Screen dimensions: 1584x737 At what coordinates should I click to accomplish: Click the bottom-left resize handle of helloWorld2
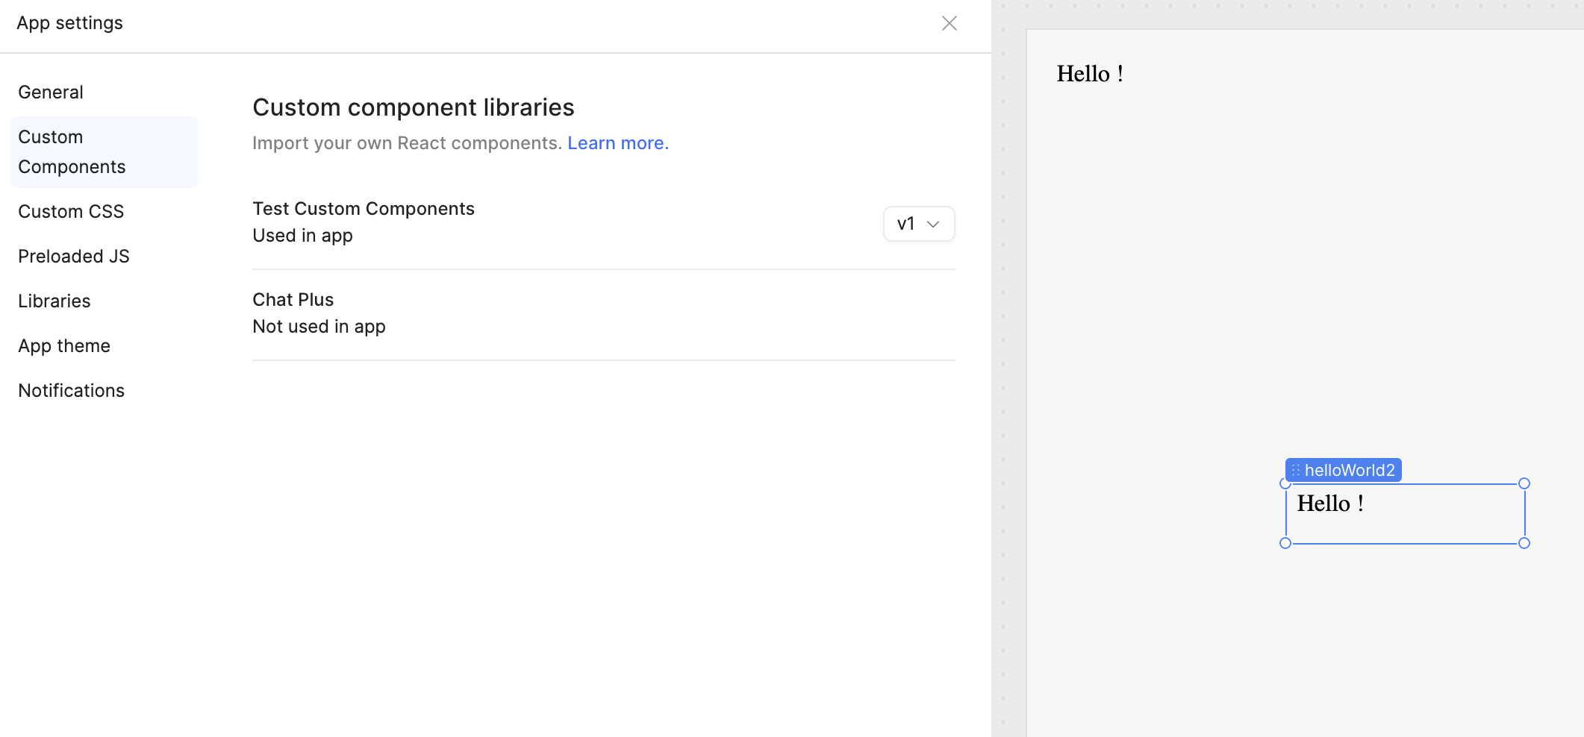pyautogui.click(x=1285, y=543)
